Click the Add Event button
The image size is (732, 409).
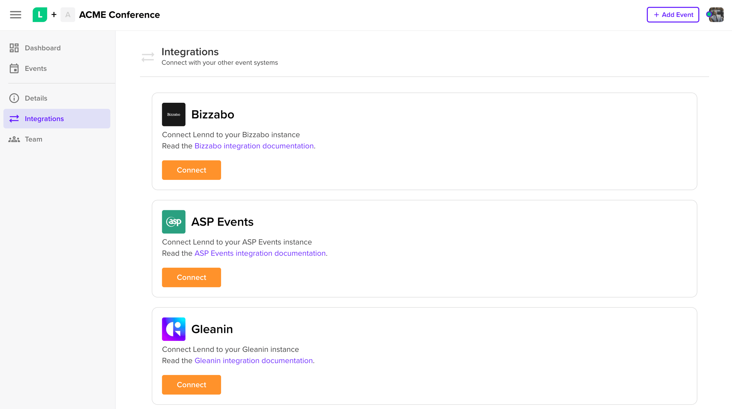point(673,14)
